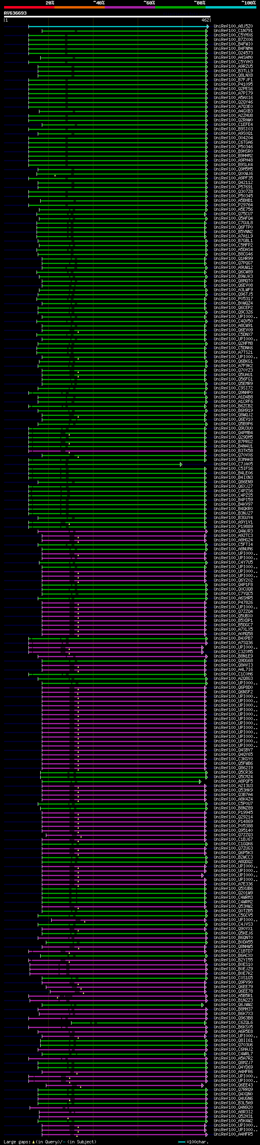Select hit label UniRef100_Q75CU7

[x=233, y=214]
